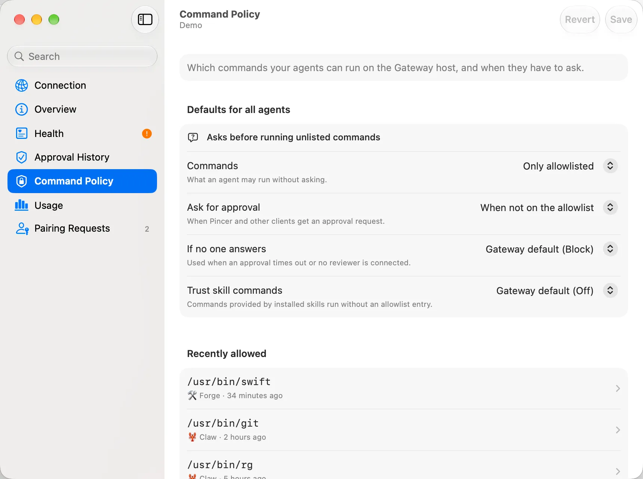The image size is (643, 479).
Task: Click the Revert button
Action: (x=580, y=19)
